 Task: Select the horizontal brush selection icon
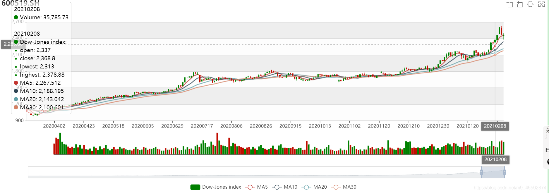pos(530,4)
